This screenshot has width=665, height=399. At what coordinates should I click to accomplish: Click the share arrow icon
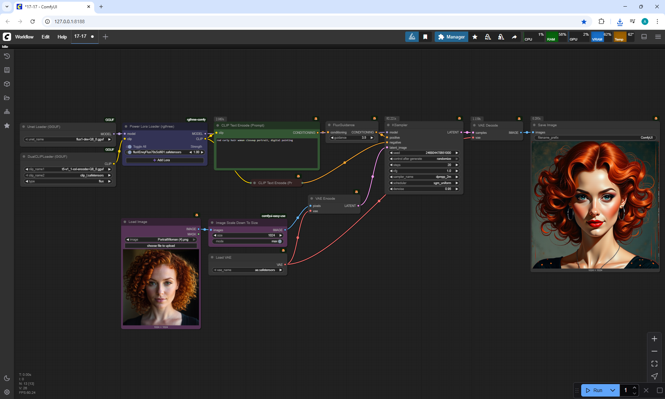click(514, 37)
